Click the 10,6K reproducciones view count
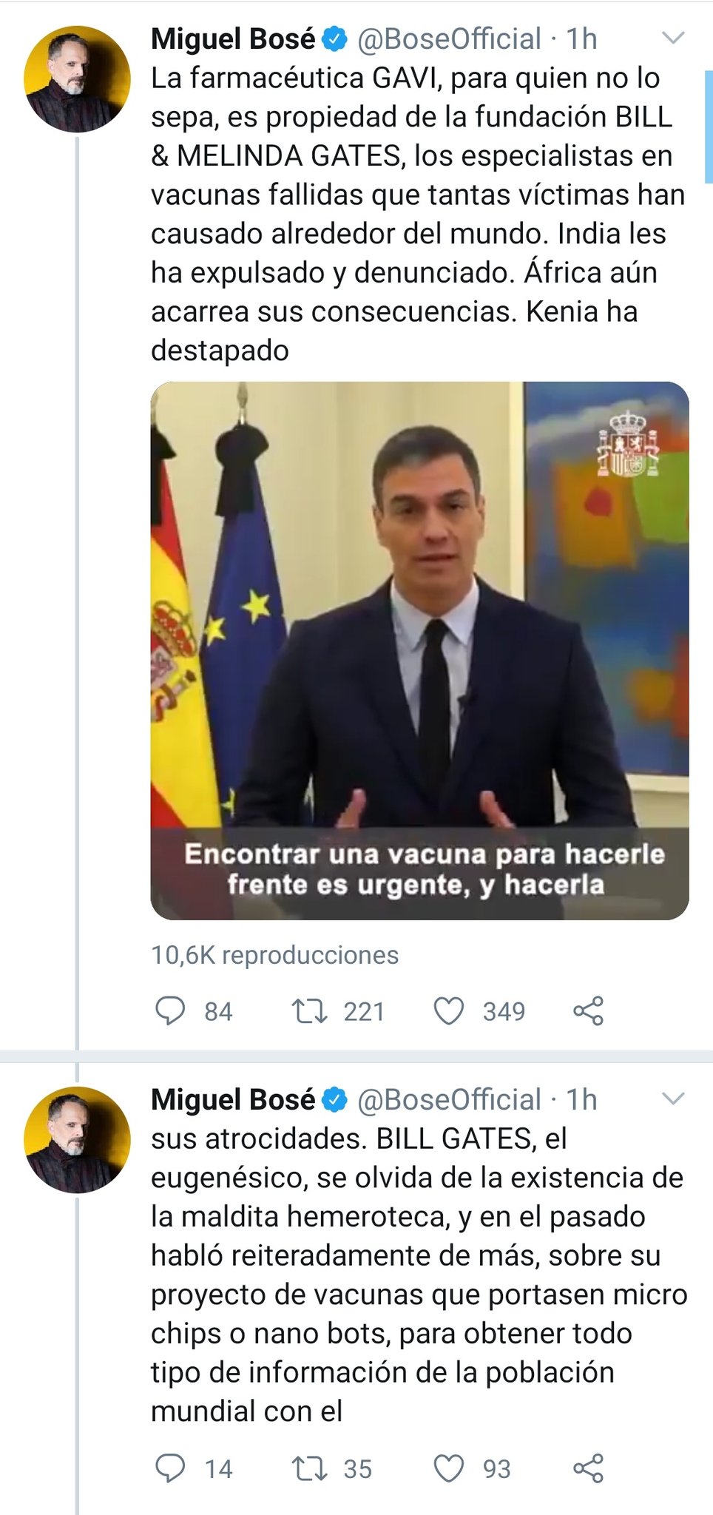This screenshot has width=713, height=1515. click(x=274, y=955)
